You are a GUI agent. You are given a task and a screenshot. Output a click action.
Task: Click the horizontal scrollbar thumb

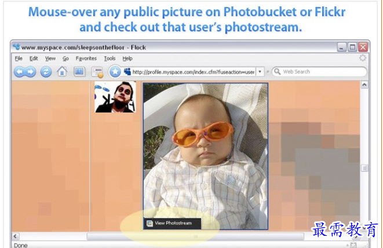[x=195, y=236]
